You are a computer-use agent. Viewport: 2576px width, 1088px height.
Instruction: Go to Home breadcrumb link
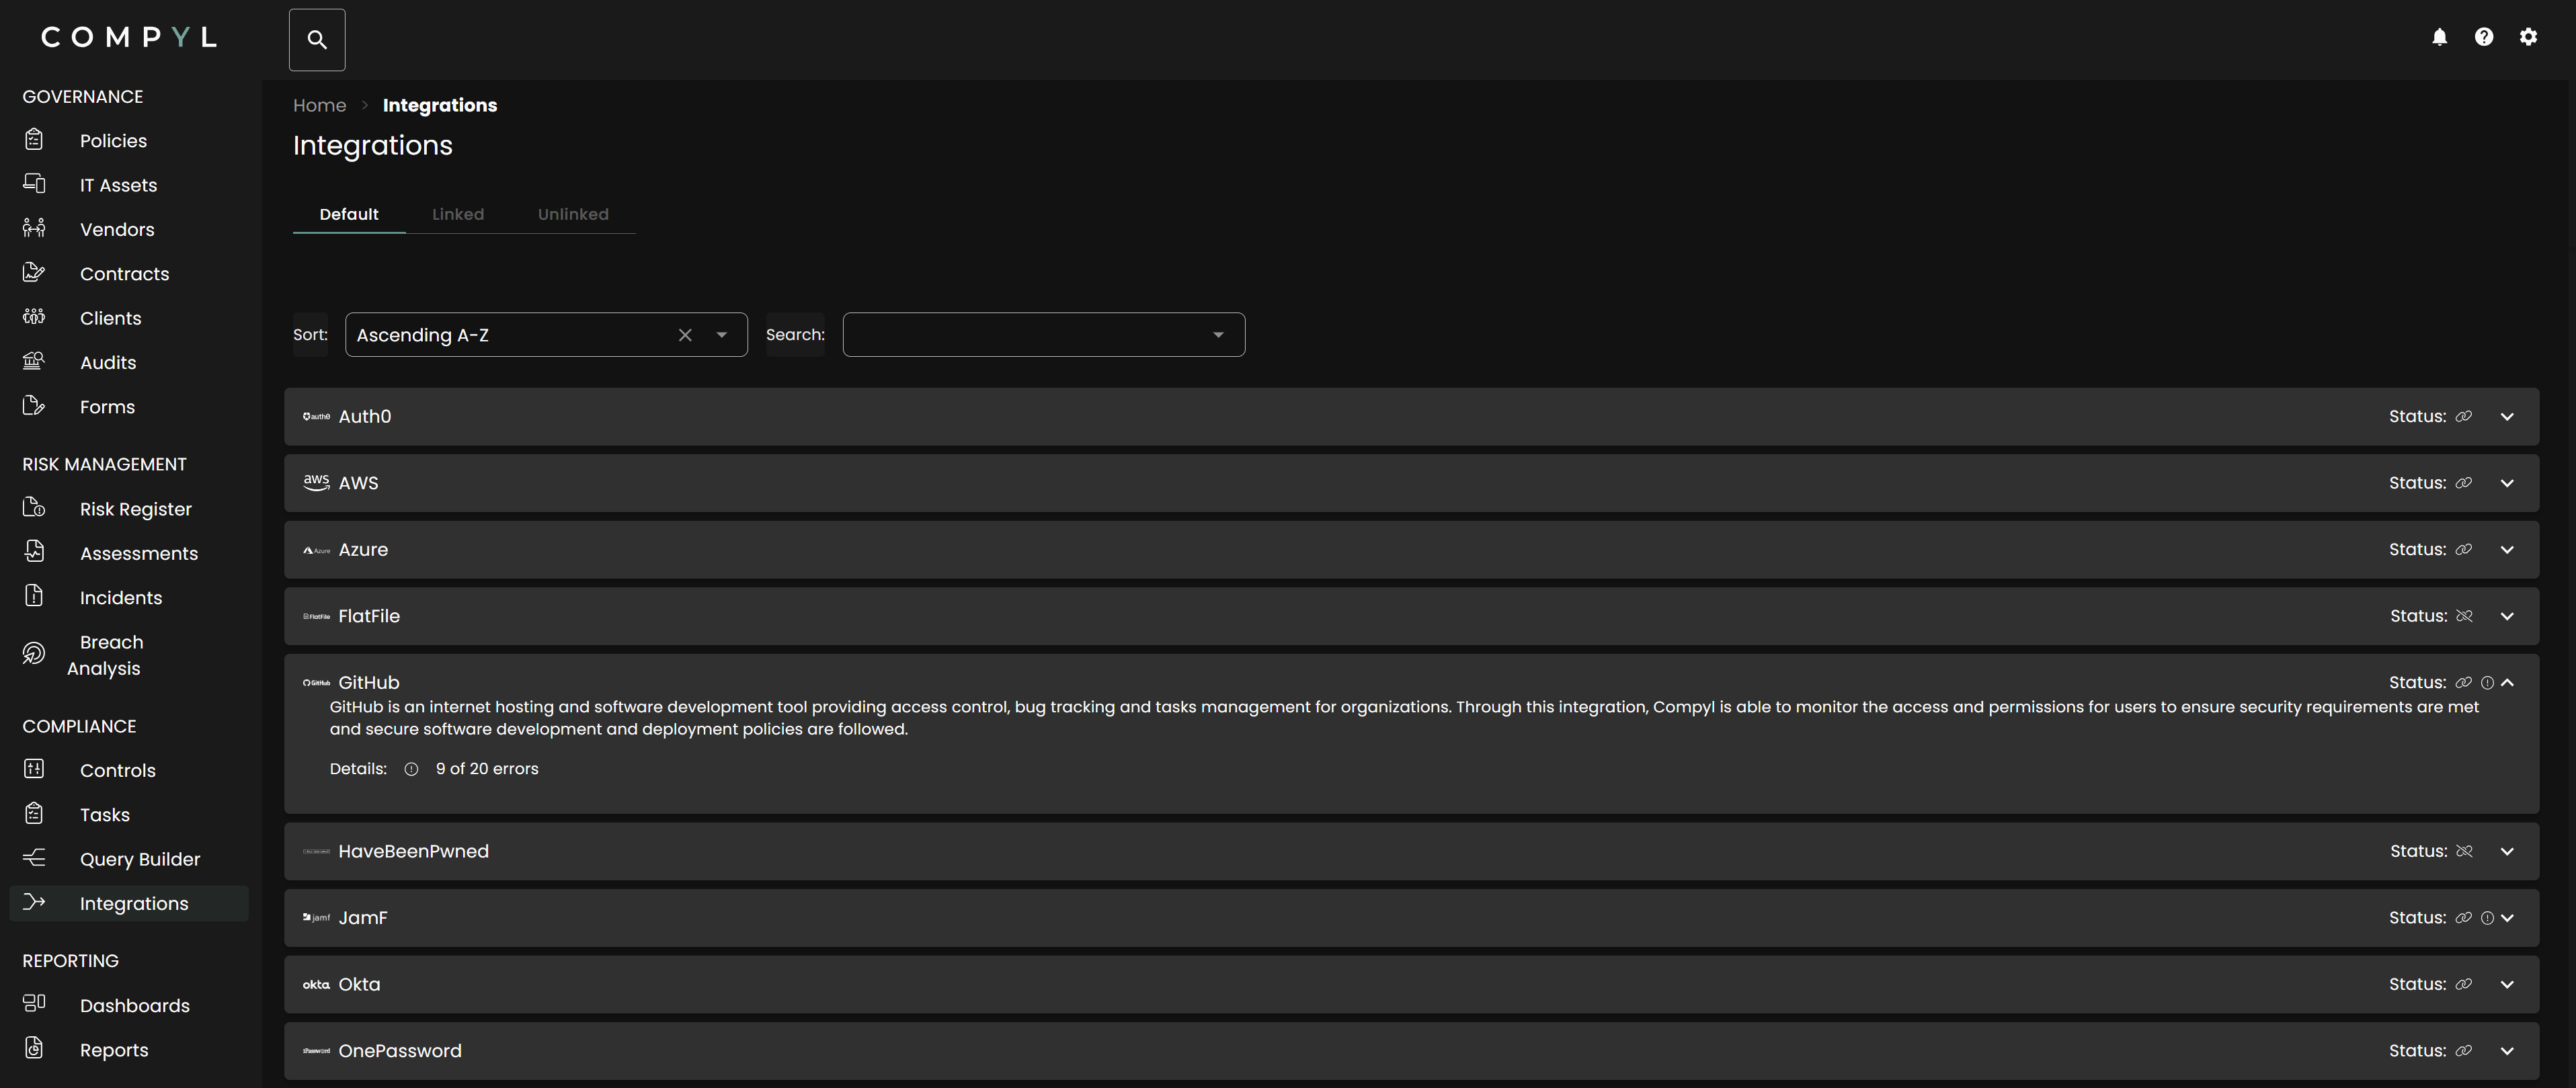click(319, 105)
